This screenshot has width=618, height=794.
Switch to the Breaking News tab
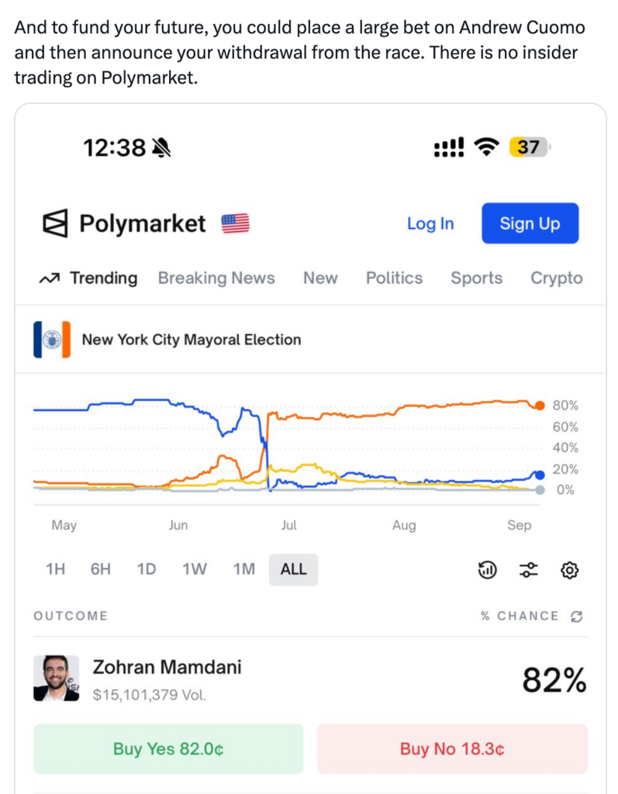click(x=216, y=278)
